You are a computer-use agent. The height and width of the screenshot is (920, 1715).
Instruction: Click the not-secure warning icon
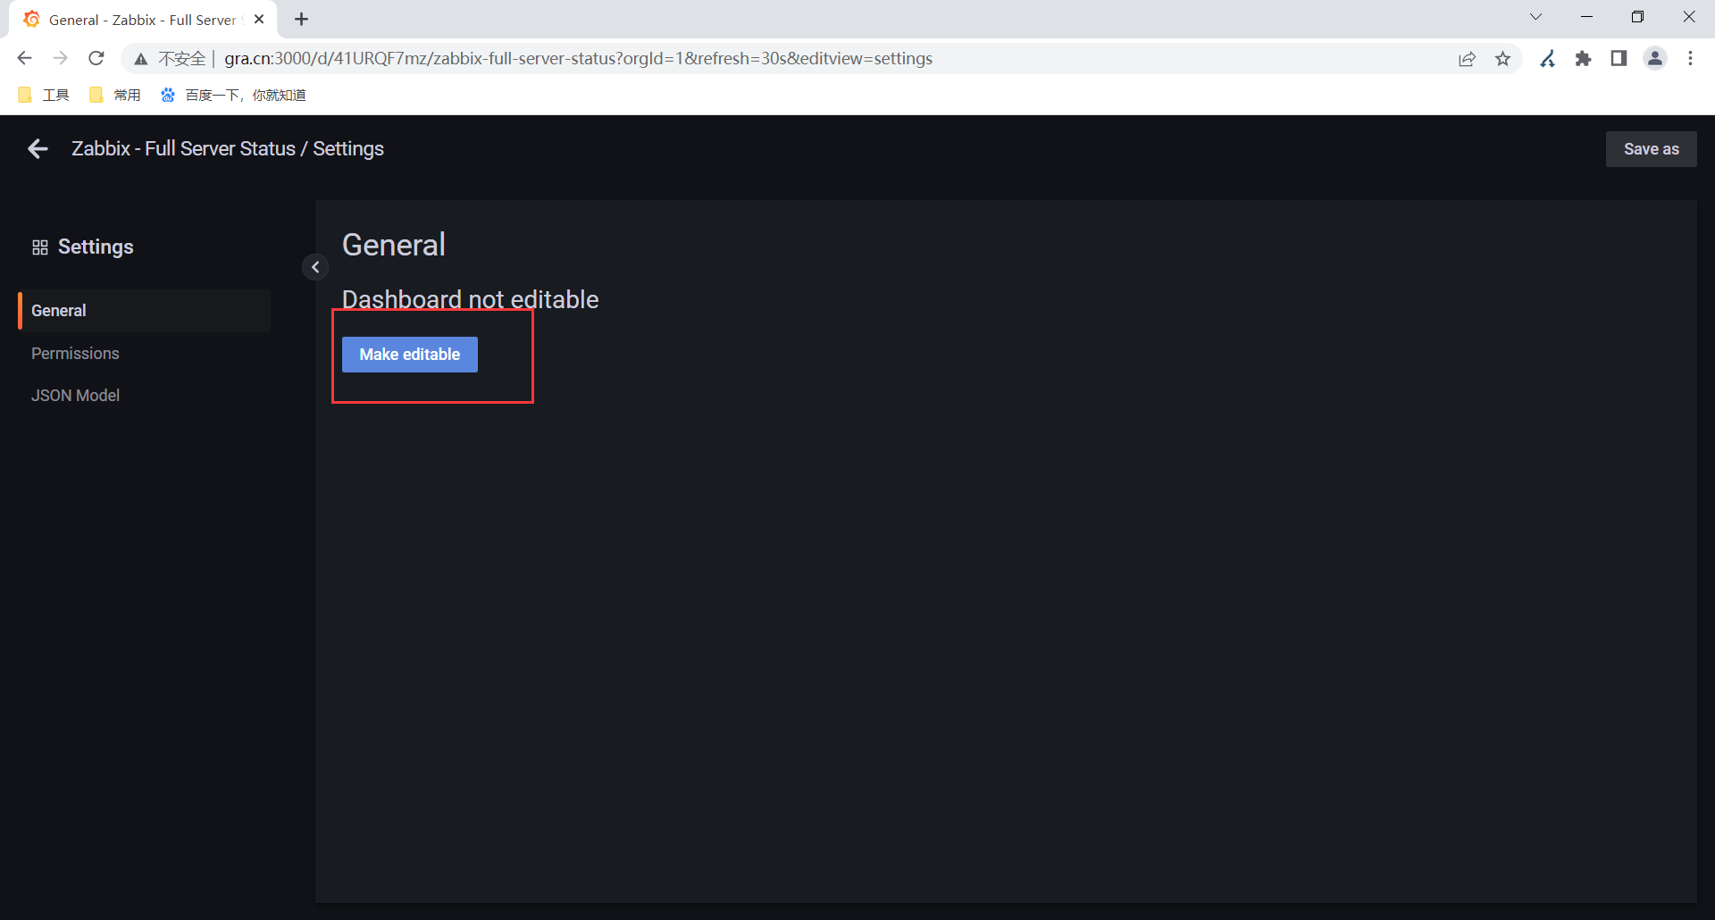point(141,59)
